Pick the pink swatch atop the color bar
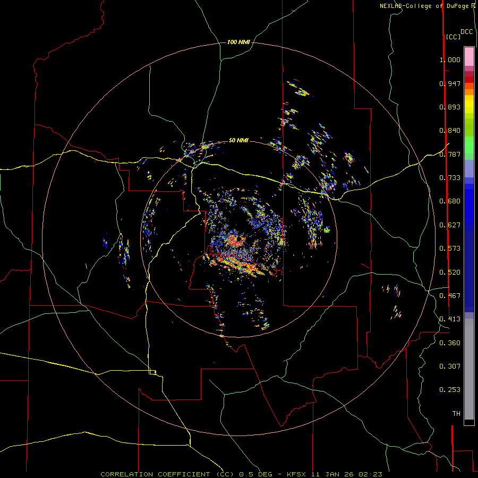Image resolution: width=478 pixels, height=478 pixels. click(x=469, y=57)
